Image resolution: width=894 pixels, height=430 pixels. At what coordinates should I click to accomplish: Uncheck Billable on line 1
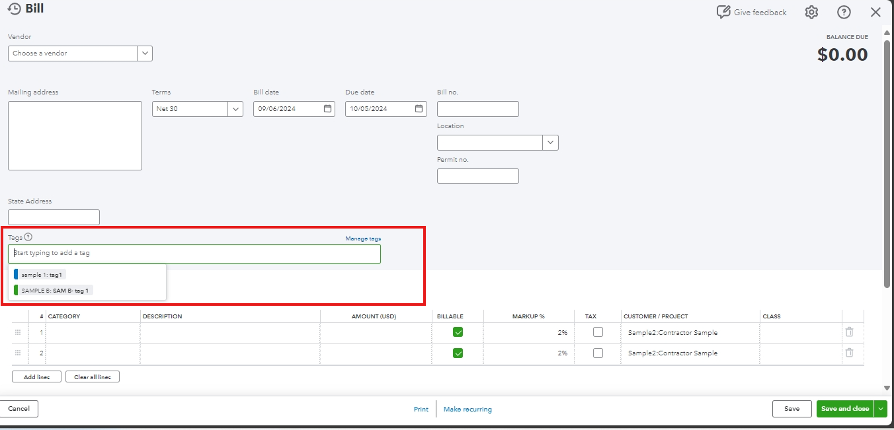pyautogui.click(x=458, y=332)
